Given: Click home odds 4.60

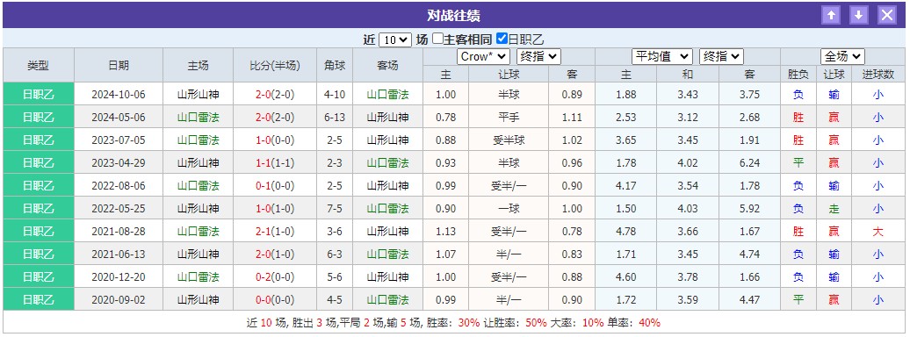Looking at the screenshot, I should tap(626, 277).
